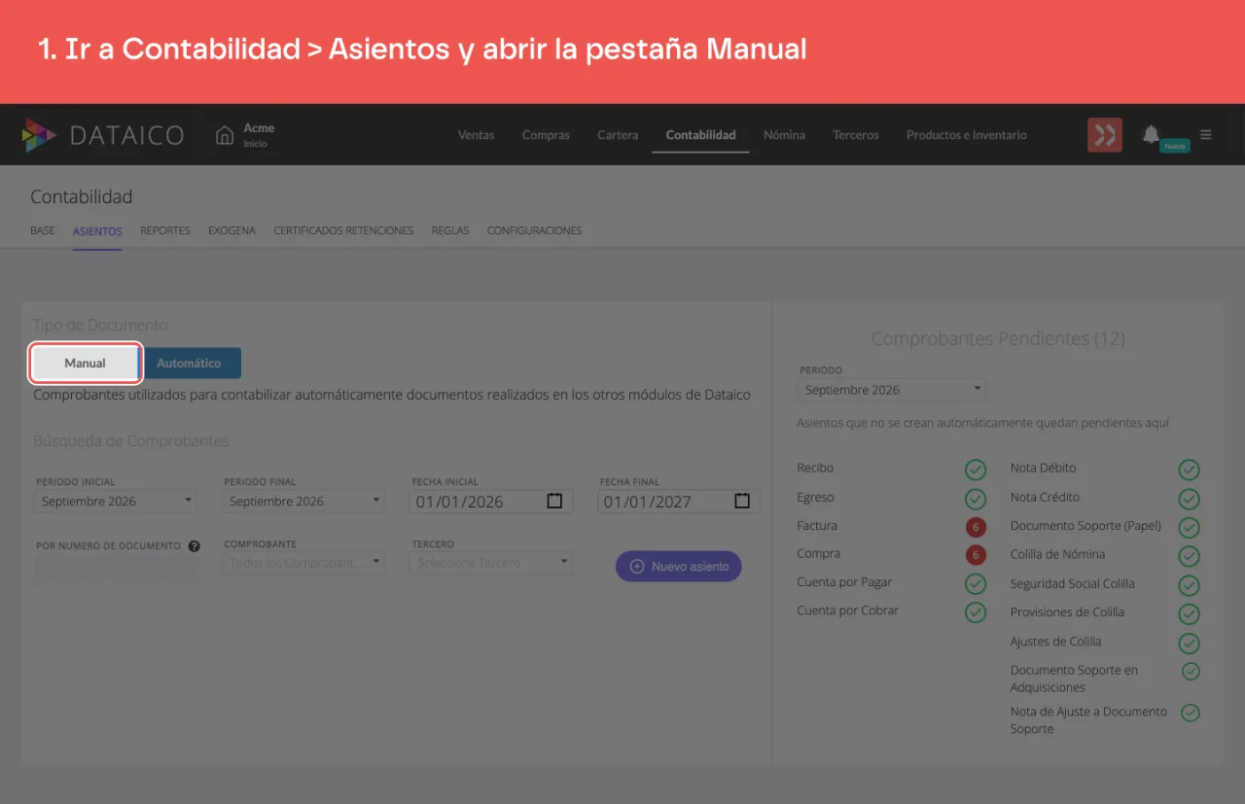Image resolution: width=1245 pixels, height=804 pixels.
Task: Click the Fecha Inicial date field
Action: (491, 502)
